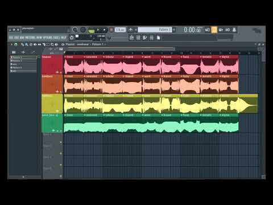Viewport: 273px width, 205px height.
Task: Click the playlist horizontal scrollbar
Action: pos(121,49)
